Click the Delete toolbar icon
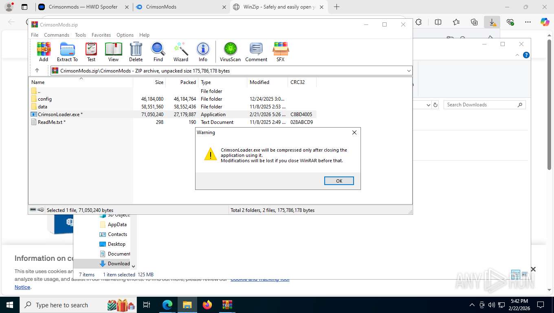Image resolution: width=554 pixels, height=313 pixels. point(136,52)
